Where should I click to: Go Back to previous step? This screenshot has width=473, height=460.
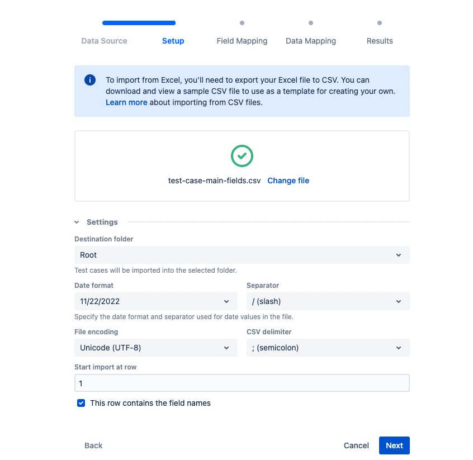click(93, 445)
